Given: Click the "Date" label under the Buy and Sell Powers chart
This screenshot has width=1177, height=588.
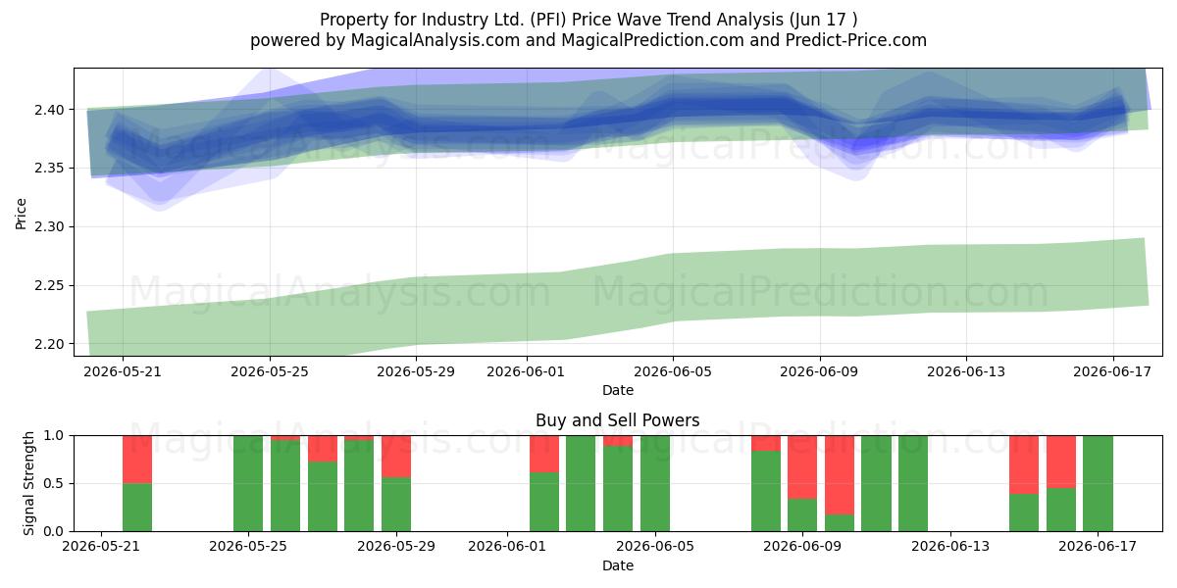Looking at the screenshot, I should tap(618, 565).
